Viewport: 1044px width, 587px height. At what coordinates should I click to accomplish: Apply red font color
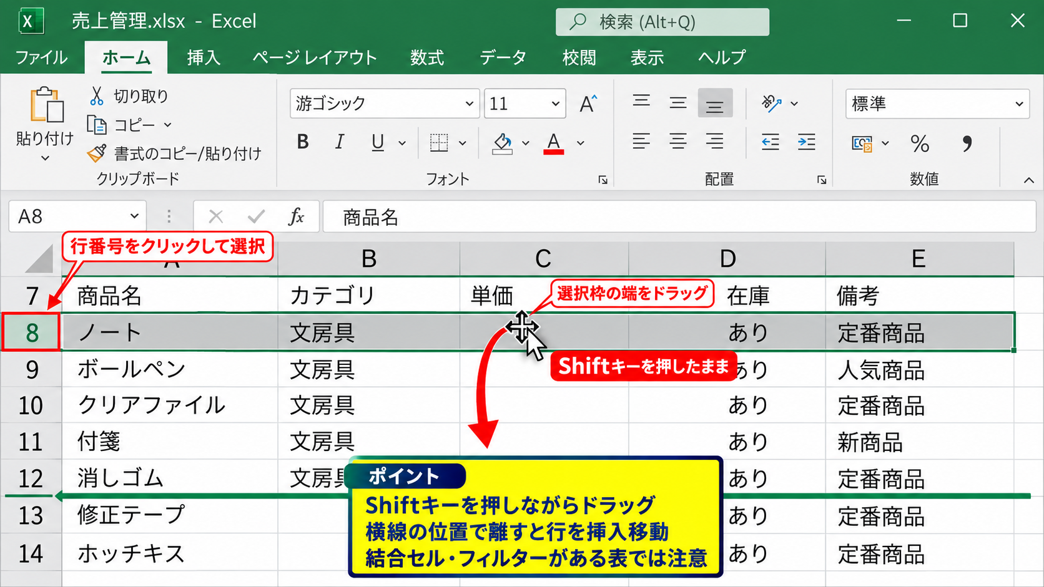553,143
